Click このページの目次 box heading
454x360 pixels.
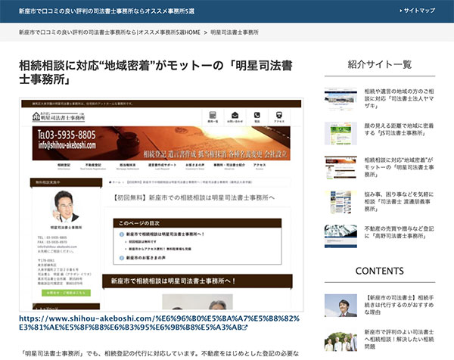coord(197,223)
